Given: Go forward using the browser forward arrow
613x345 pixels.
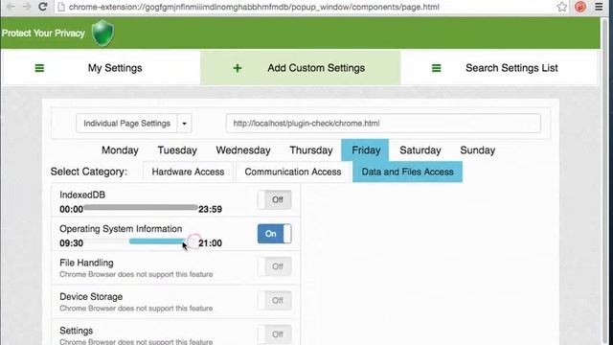Looking at the screenshot, I should (x=26, y=7).
